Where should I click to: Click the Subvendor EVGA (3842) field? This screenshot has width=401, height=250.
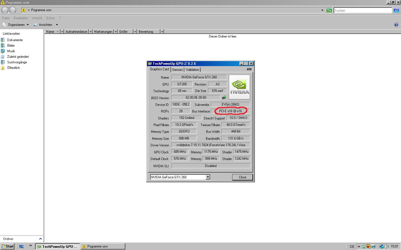[230, 104]
